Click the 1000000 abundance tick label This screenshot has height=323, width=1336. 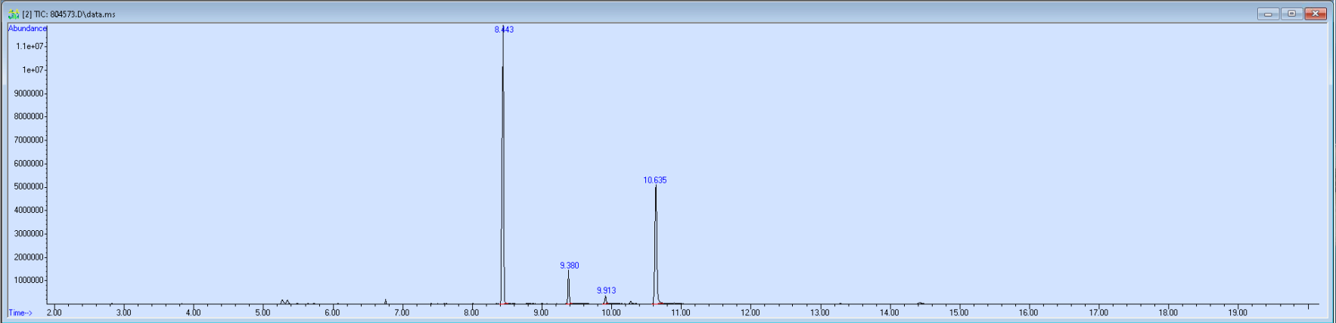[x=29, y=280]
